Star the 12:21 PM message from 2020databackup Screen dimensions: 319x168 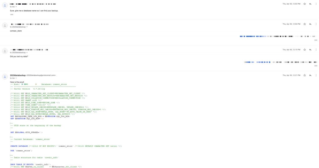[304, 75]
